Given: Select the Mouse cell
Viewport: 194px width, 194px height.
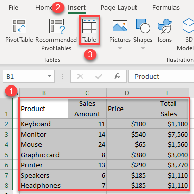Looking at the screenshot, I should tap(44, 144).
